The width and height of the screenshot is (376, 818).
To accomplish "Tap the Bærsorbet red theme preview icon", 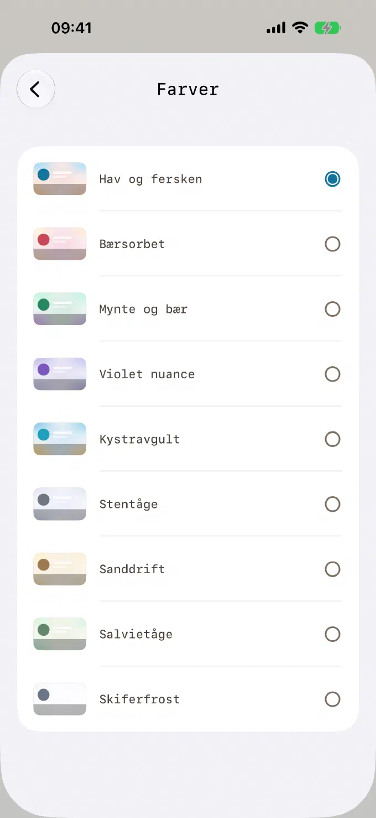I will coord(60,244).
